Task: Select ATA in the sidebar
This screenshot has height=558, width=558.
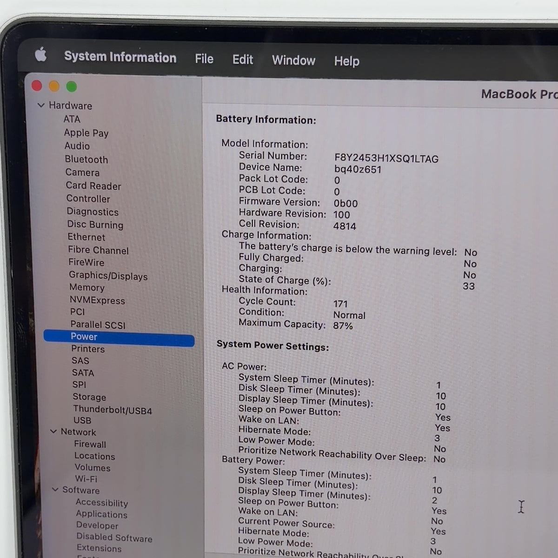Action: click(72, 119)
